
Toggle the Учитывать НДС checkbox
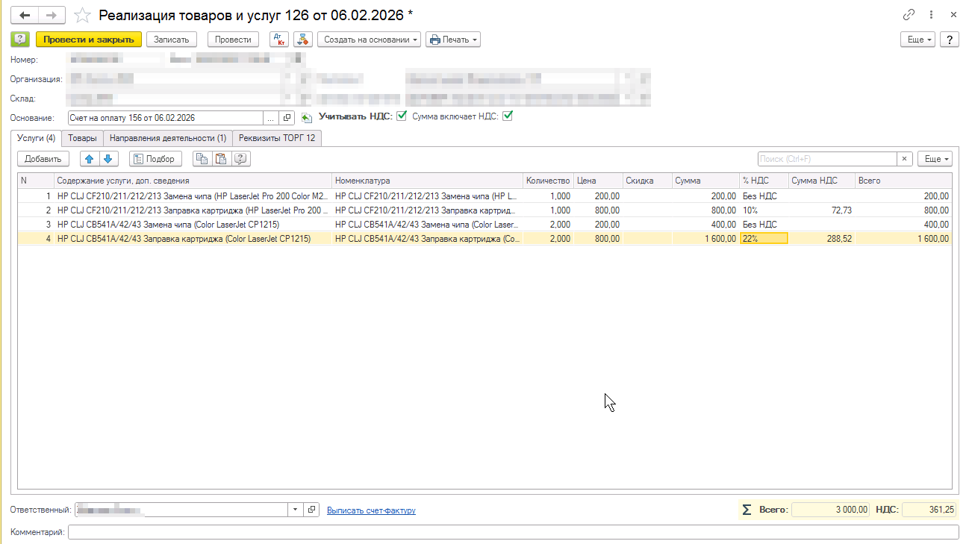[x=402, y=116]
